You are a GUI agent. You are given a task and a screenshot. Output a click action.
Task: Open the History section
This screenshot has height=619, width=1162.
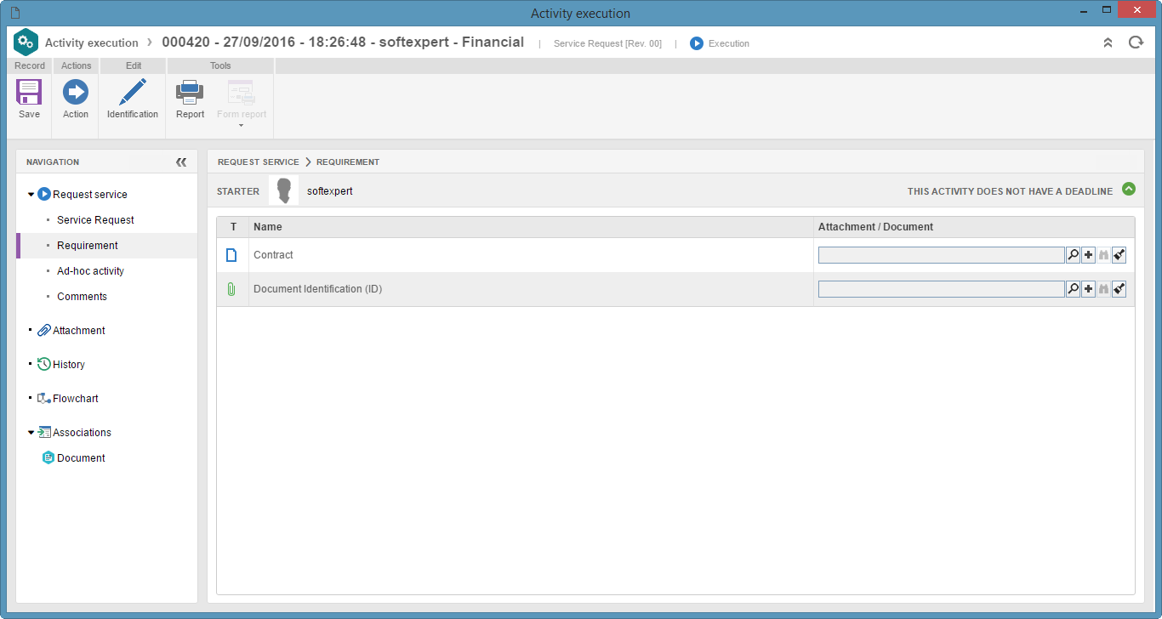tap(69, 365)
